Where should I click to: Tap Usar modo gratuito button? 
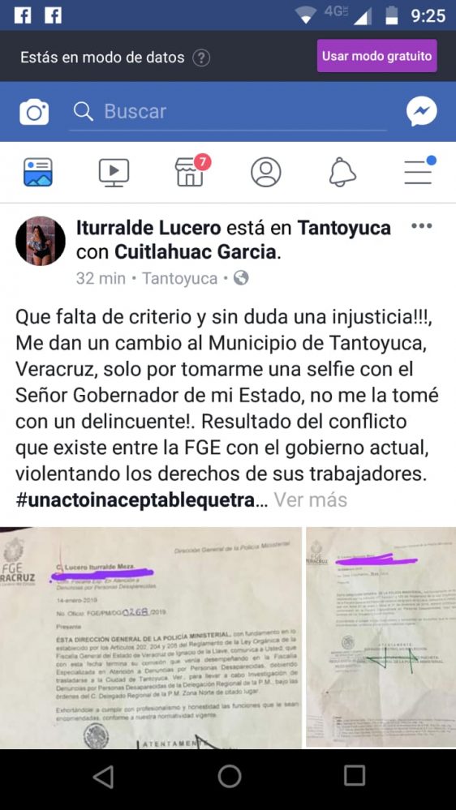(x=377, y=56)
